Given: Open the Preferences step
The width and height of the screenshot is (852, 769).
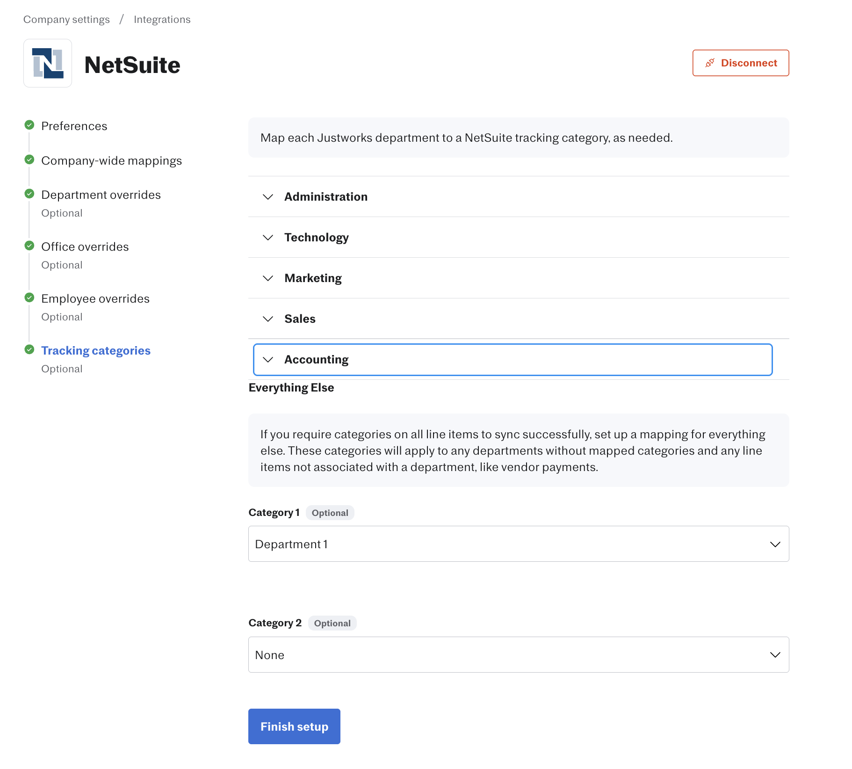Looking at the screenshot, I should (x=74, y=126).
